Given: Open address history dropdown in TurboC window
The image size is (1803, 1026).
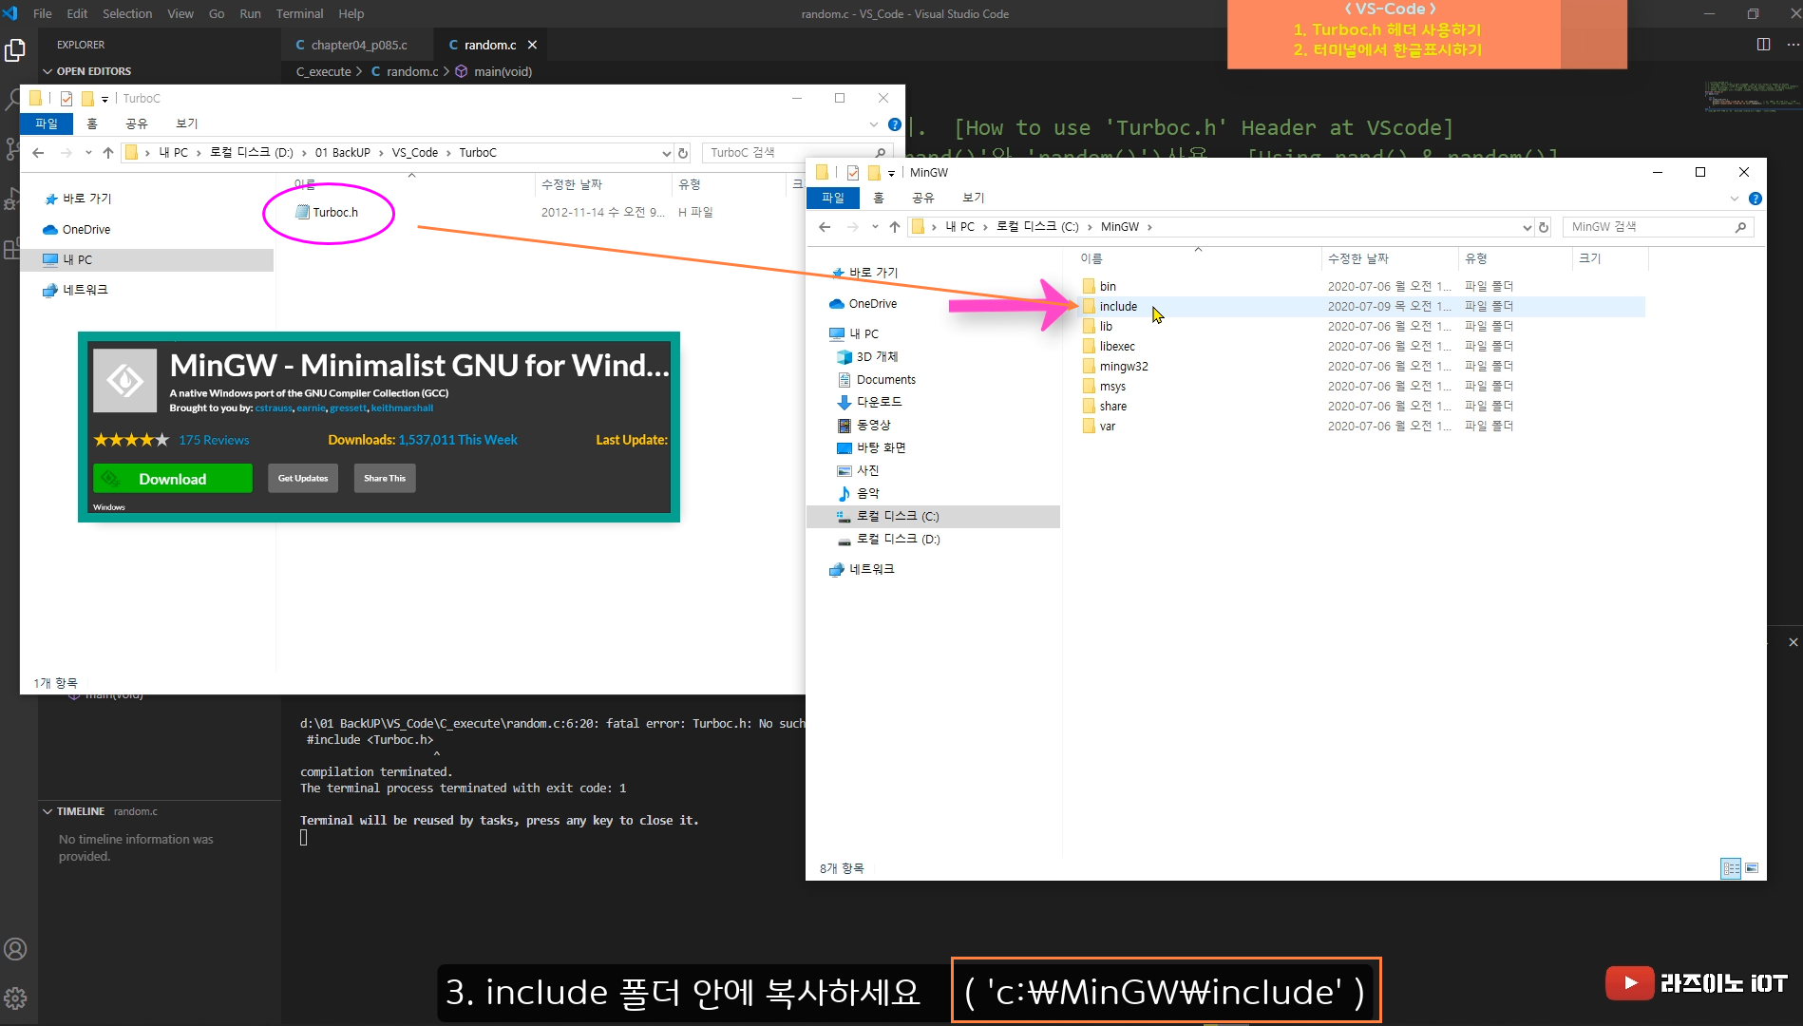Looking at the screenshot, I should (x=666, y=153).
